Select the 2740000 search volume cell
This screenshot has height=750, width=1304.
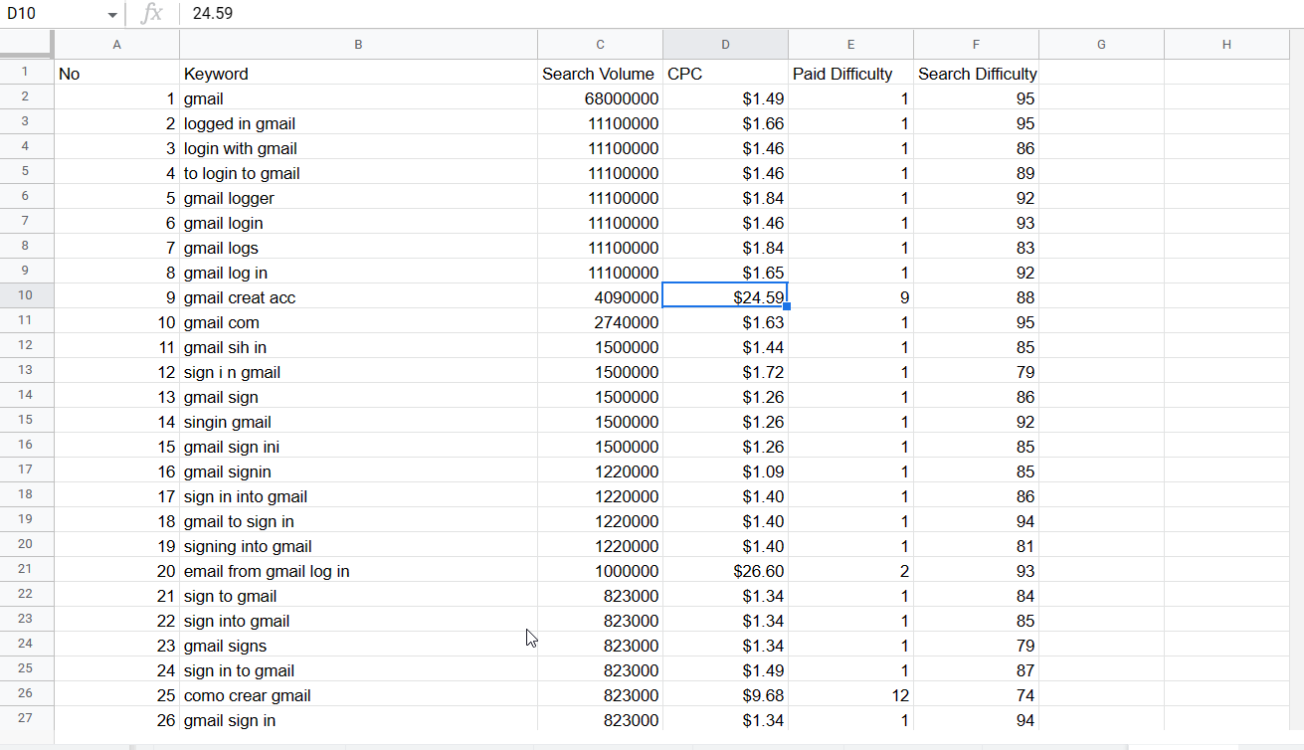(600, 322)
